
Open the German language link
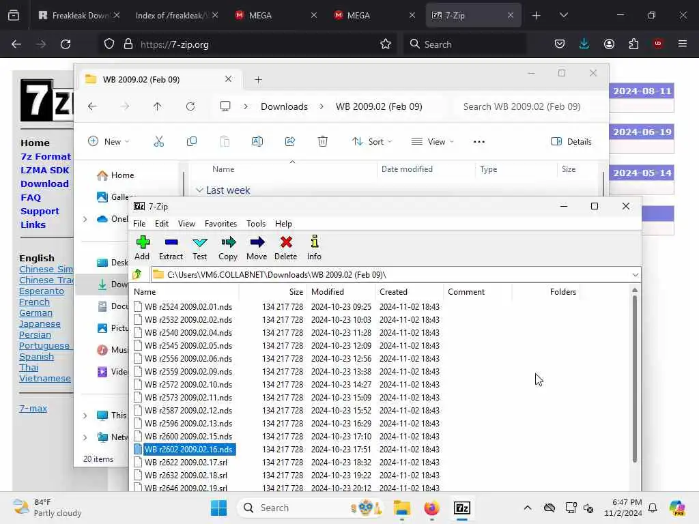click(x=35, y=313)
